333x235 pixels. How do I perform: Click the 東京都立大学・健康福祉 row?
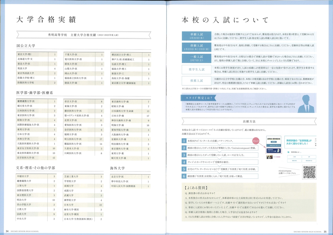[131, 83]
